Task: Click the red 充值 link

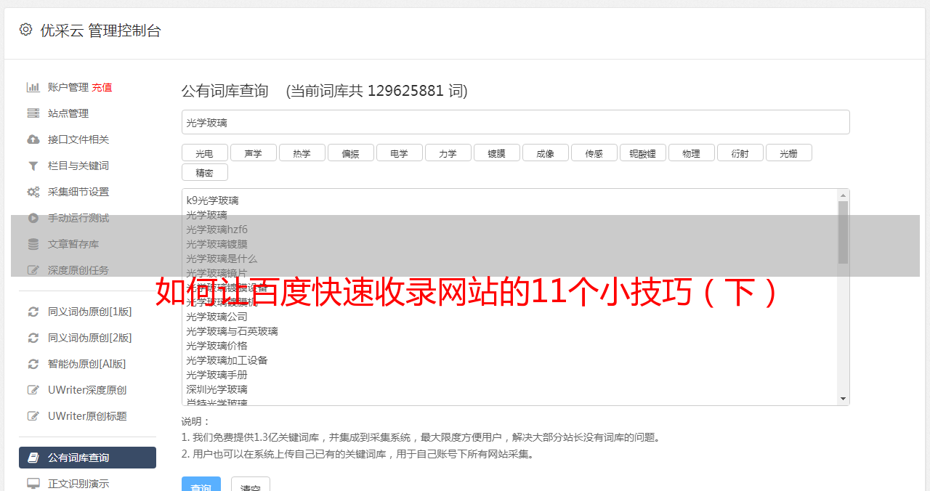Action: (x=102, y=87)
